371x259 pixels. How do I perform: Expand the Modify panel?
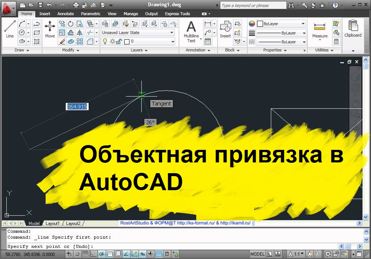coord(71,50)
